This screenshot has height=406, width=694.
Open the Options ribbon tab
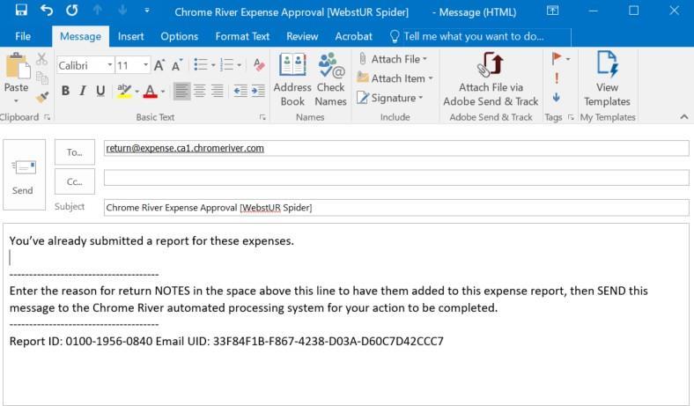pyautogui.click(x=180, y=36)
